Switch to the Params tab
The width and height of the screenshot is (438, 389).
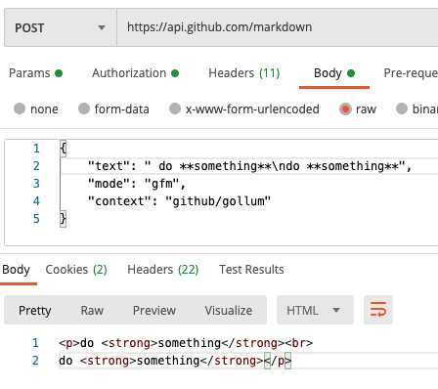click(35, 73)
